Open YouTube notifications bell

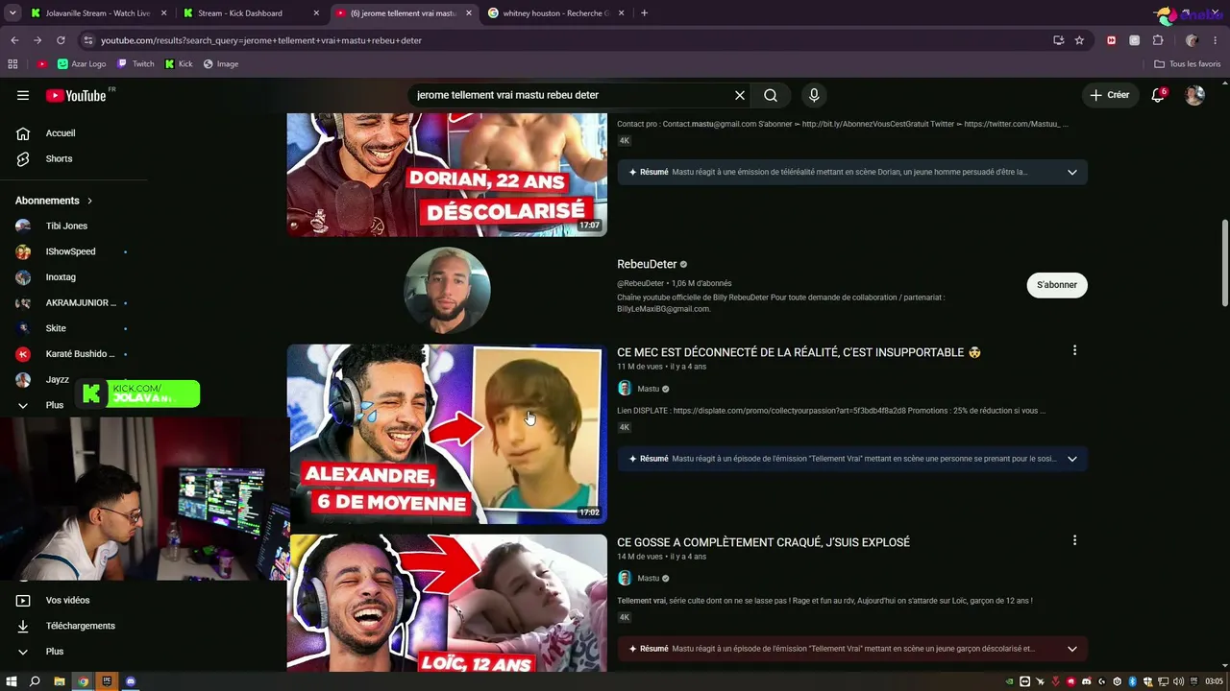[x=1158, y=95]
